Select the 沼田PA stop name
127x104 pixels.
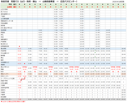click(3, 90)
